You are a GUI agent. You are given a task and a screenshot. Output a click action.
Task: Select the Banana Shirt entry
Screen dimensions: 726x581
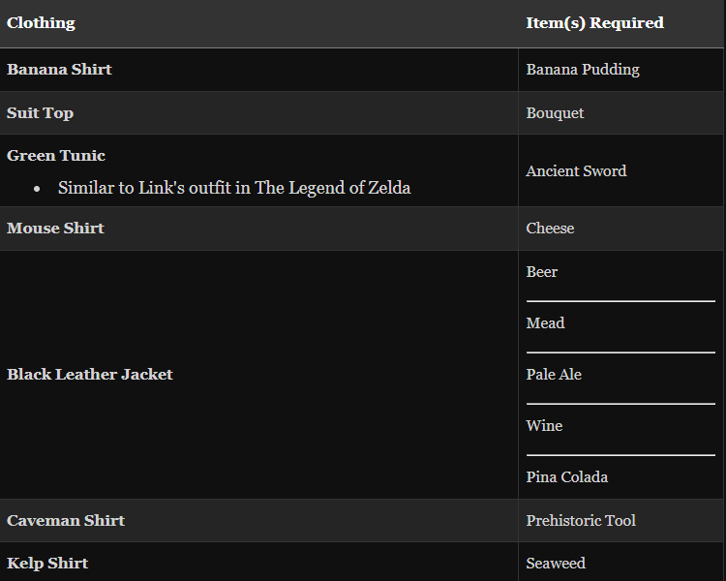coord(59,70)
